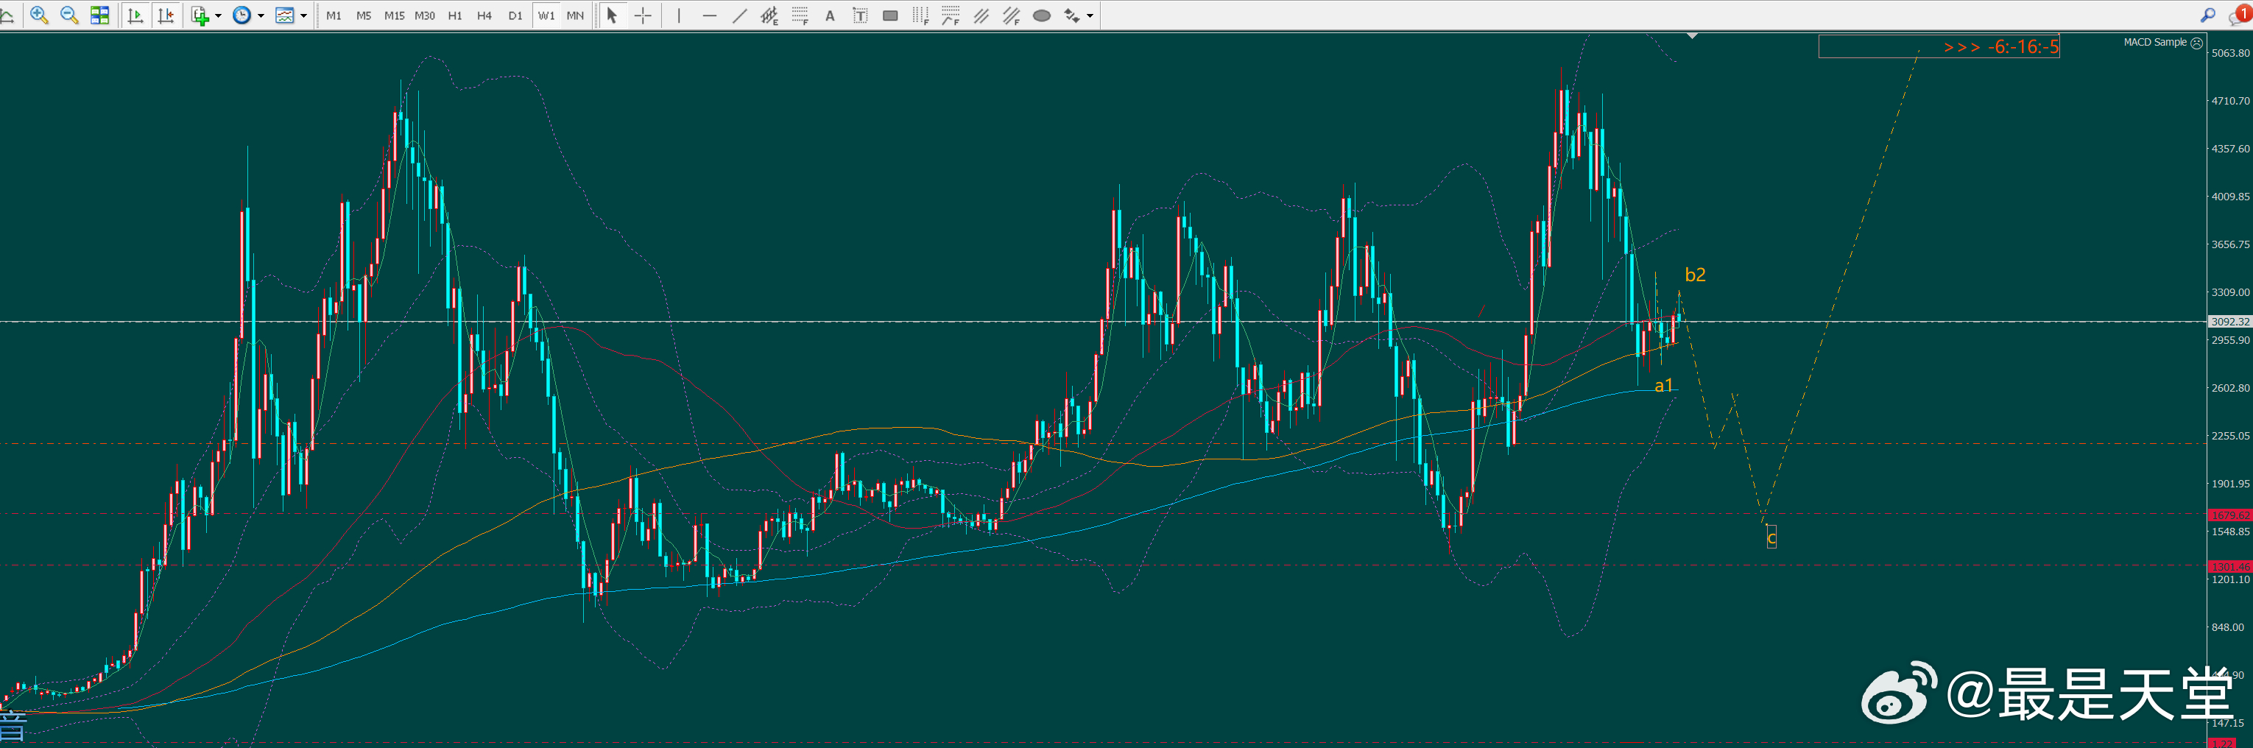Viewport: 2253px width, 748px height.
Task: Click price scale value '4009.85'
Action: (2230, 197)
